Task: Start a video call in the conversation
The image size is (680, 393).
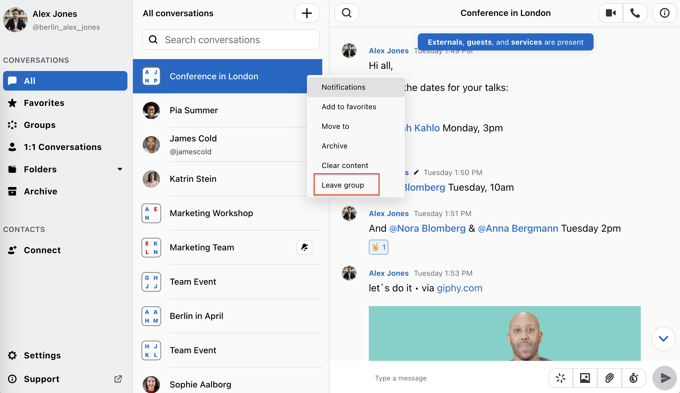Action: [611, 13]
